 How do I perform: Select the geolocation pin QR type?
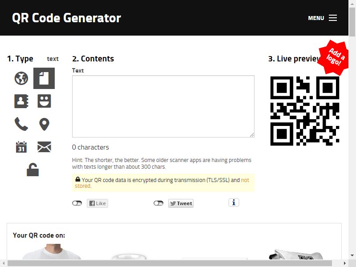tap(44, 124)
